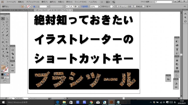Select the Pen tool

click(3, 25)
